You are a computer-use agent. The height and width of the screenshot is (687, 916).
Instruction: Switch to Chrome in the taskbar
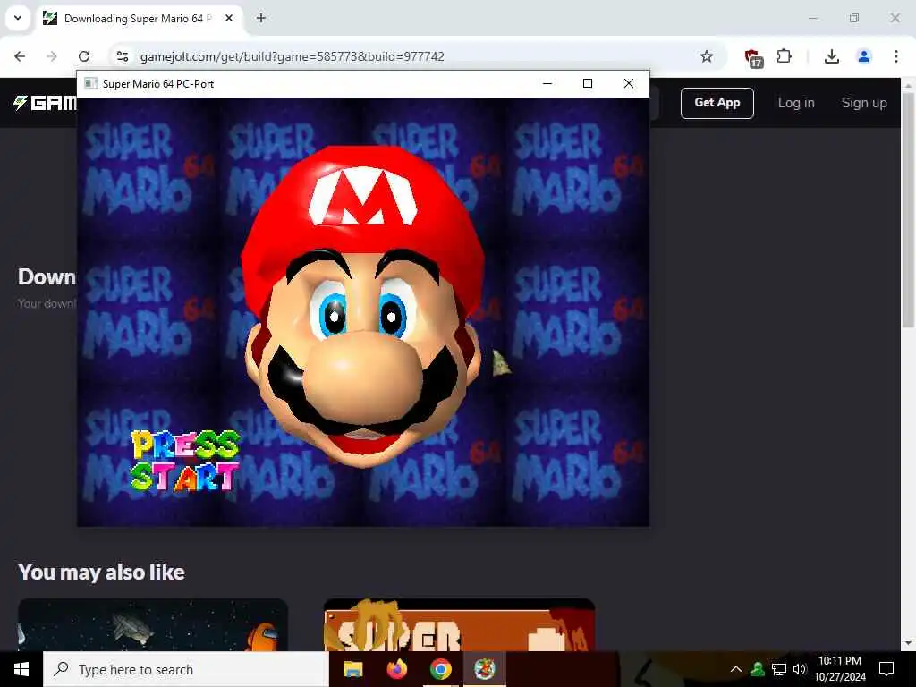click(x=440, y=669)
